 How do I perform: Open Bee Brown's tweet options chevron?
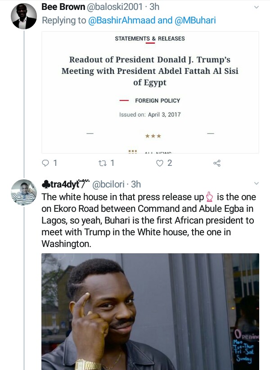tap(256, 8)
